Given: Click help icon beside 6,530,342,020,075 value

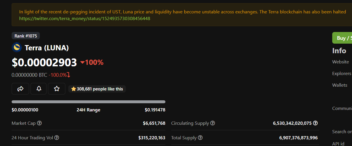Looking at the screenshot, I should point(315,123).
